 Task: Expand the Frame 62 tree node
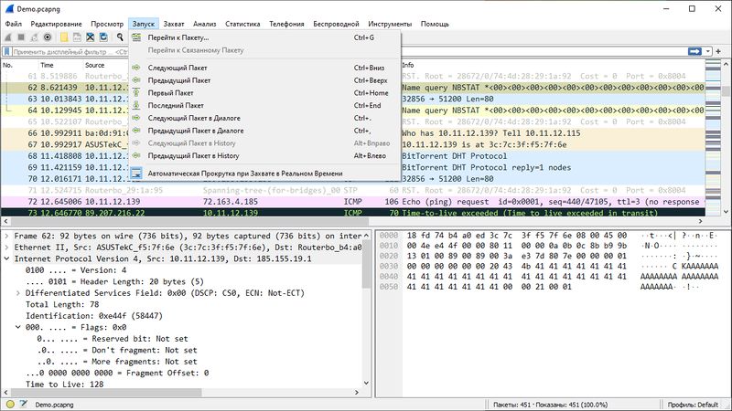(x=6, y=237)
